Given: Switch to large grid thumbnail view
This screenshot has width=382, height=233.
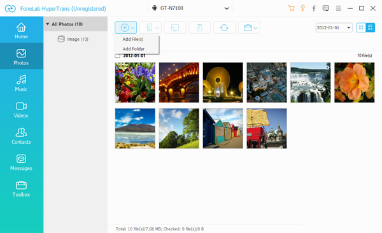Looking at the screenshot, I should coord(371,27).
